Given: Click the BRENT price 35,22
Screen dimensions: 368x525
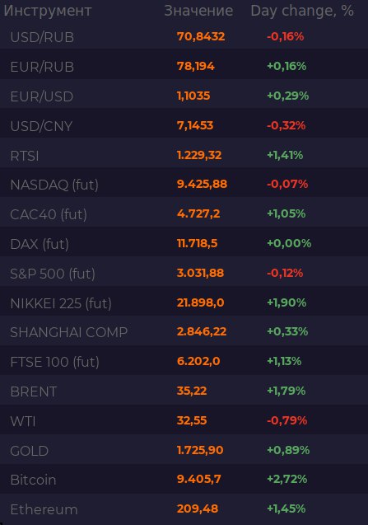Looking at the screenshot, I should (x=192, y=391).
